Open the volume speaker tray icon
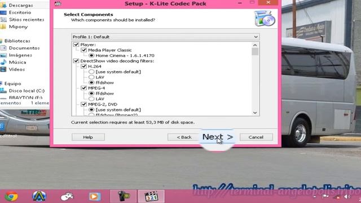Viewport: 361px width, 203px height. 347,197
